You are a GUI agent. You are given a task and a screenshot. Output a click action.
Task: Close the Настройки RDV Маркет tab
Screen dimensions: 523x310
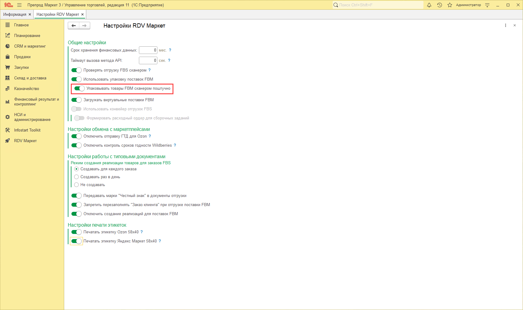click(82, 14)
